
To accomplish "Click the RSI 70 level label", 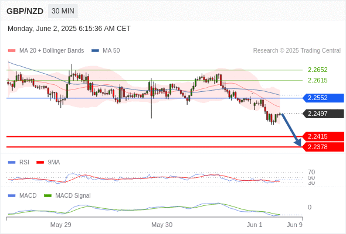I will click(311, 172).
